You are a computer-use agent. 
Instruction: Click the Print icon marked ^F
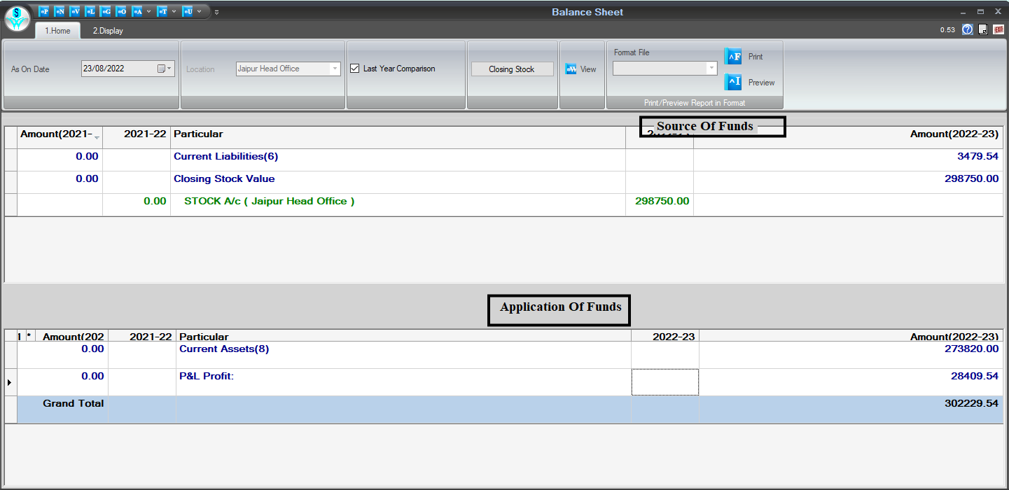732,57
